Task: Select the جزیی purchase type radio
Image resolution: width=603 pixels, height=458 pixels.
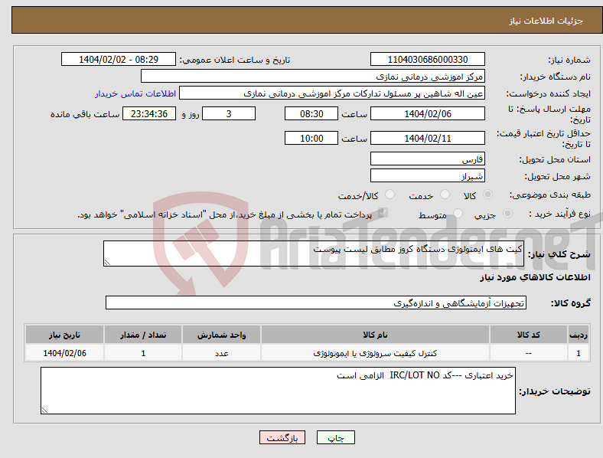Action: pos(507,214)
